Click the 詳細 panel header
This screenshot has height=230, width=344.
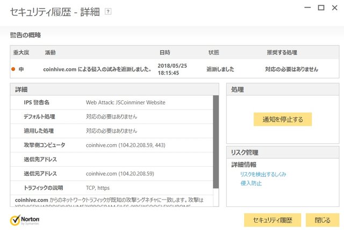coord(114,90)
